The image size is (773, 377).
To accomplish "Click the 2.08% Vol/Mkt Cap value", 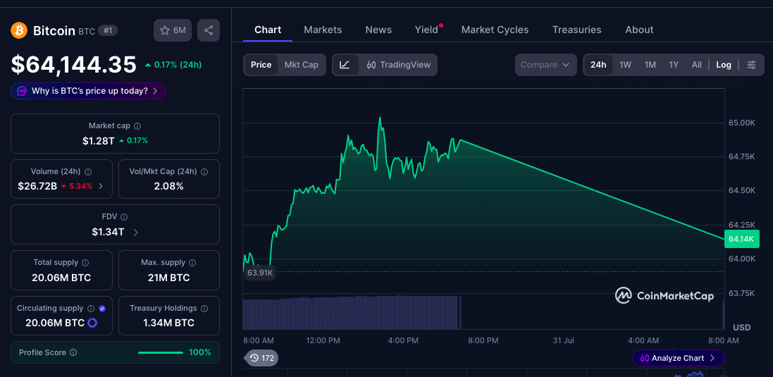I will 169,186.
